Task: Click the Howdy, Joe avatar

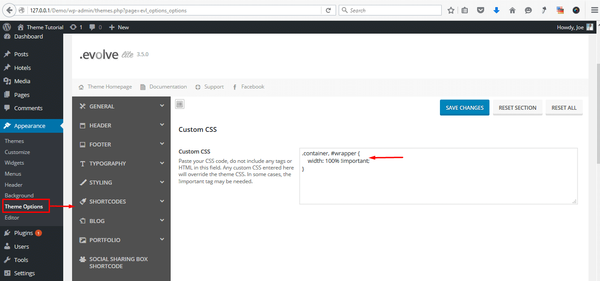Action: pyautogui.click(x=590, y=27)
